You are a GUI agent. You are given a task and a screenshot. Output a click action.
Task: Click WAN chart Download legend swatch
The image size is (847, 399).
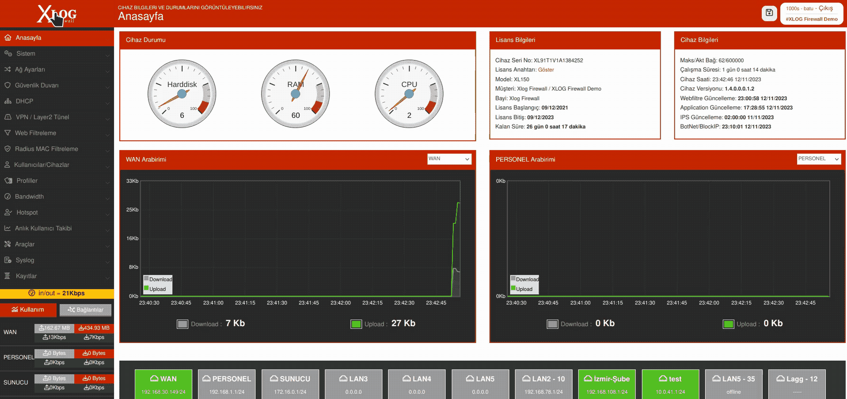(x=146, y=279)
